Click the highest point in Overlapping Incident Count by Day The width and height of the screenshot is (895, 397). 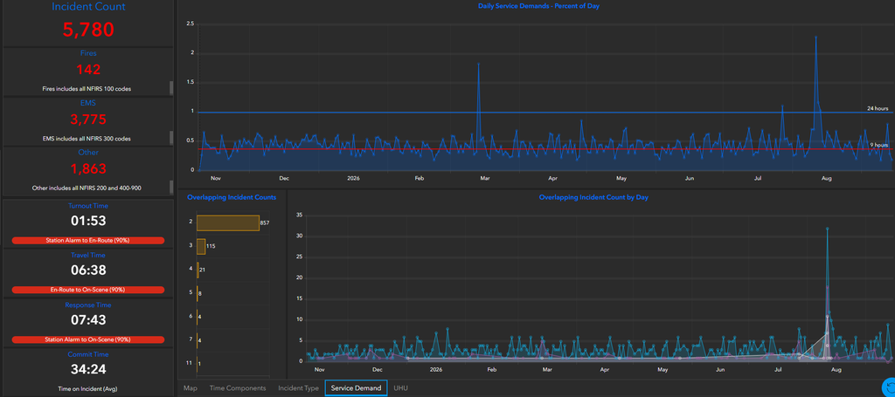(x=827, y=229)
